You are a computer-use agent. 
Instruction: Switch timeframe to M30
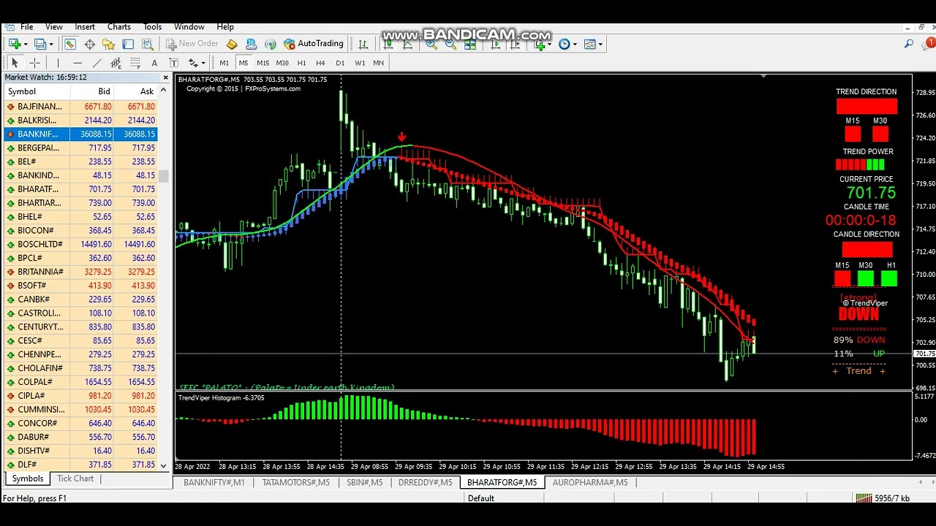(282, 63)
